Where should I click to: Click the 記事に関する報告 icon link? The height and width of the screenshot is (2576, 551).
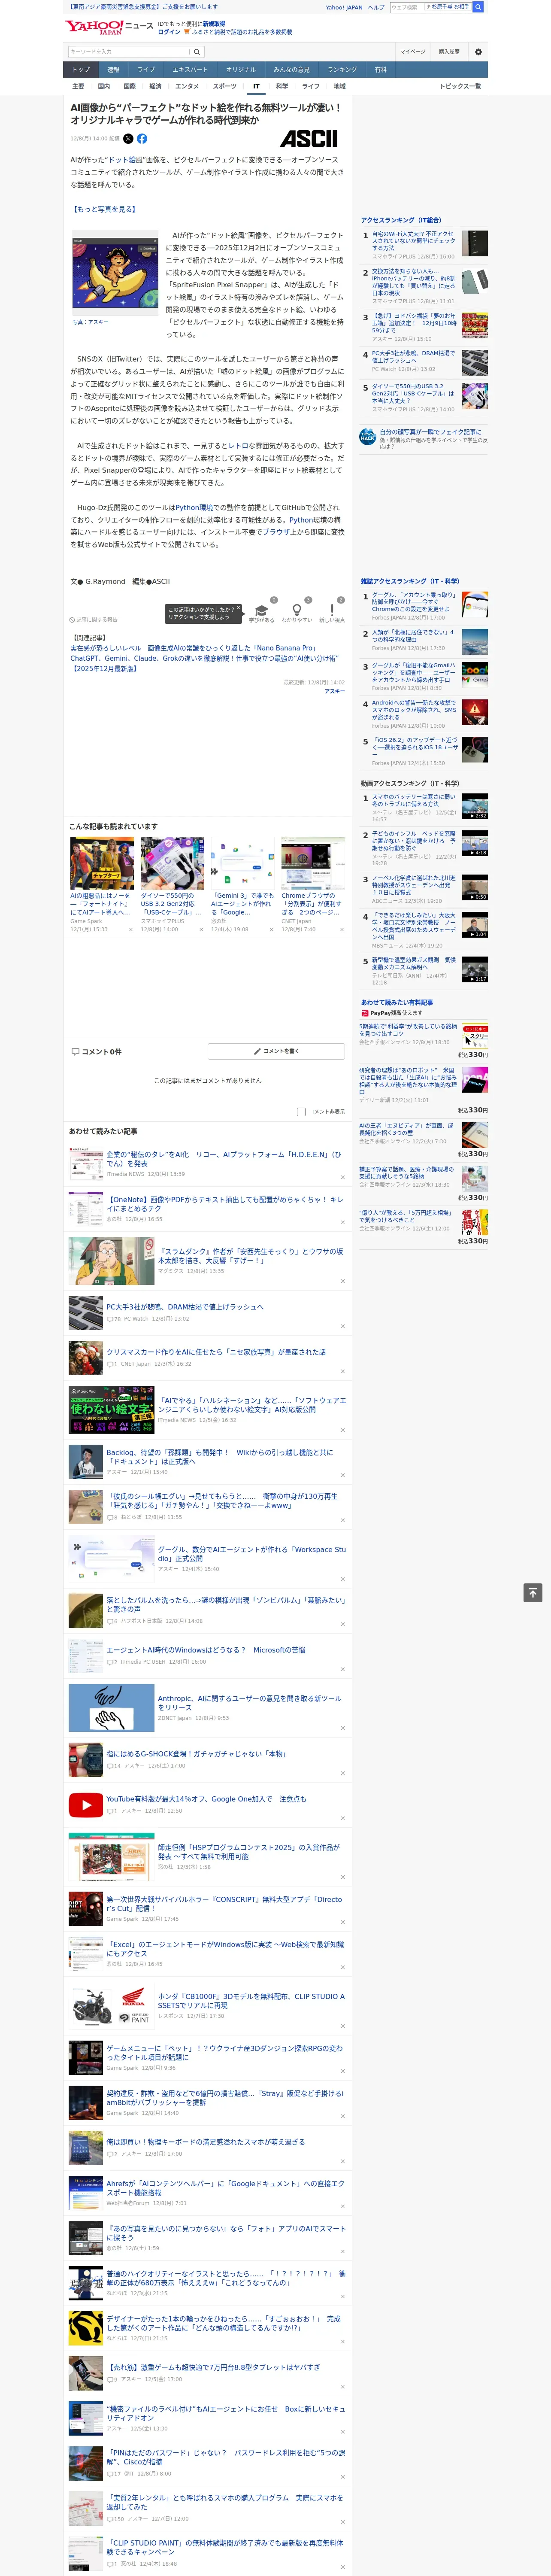(93, 620)
